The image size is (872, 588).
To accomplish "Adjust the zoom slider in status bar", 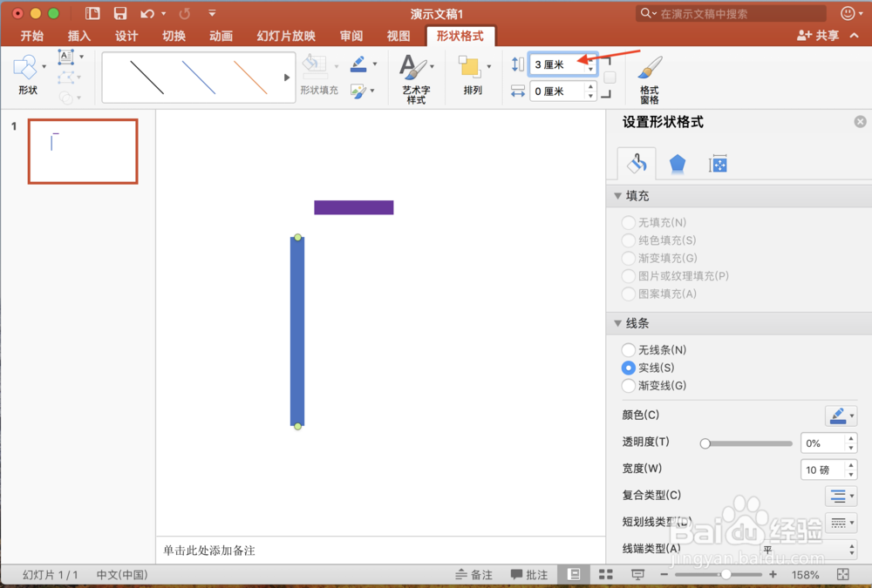I will (726, 574).
